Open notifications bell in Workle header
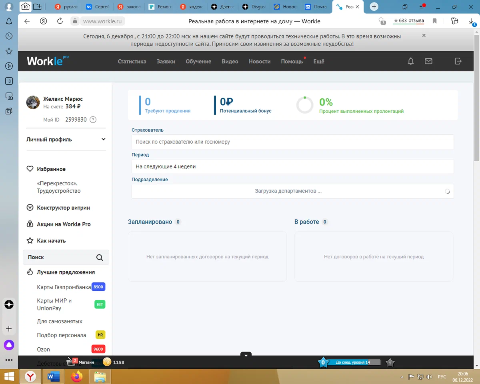The width and height of the screenshot is (480, 384). 410,61
